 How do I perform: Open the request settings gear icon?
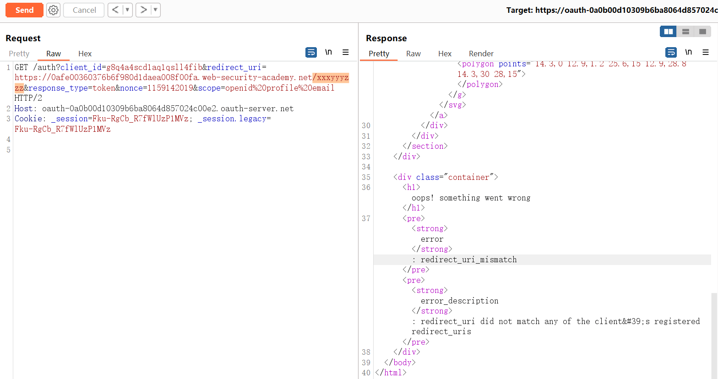(54, 10)
